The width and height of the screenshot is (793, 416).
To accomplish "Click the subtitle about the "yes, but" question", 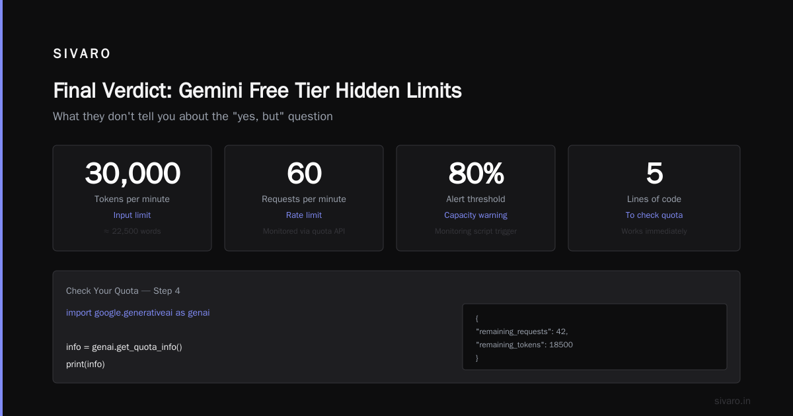I will (193, 116).
